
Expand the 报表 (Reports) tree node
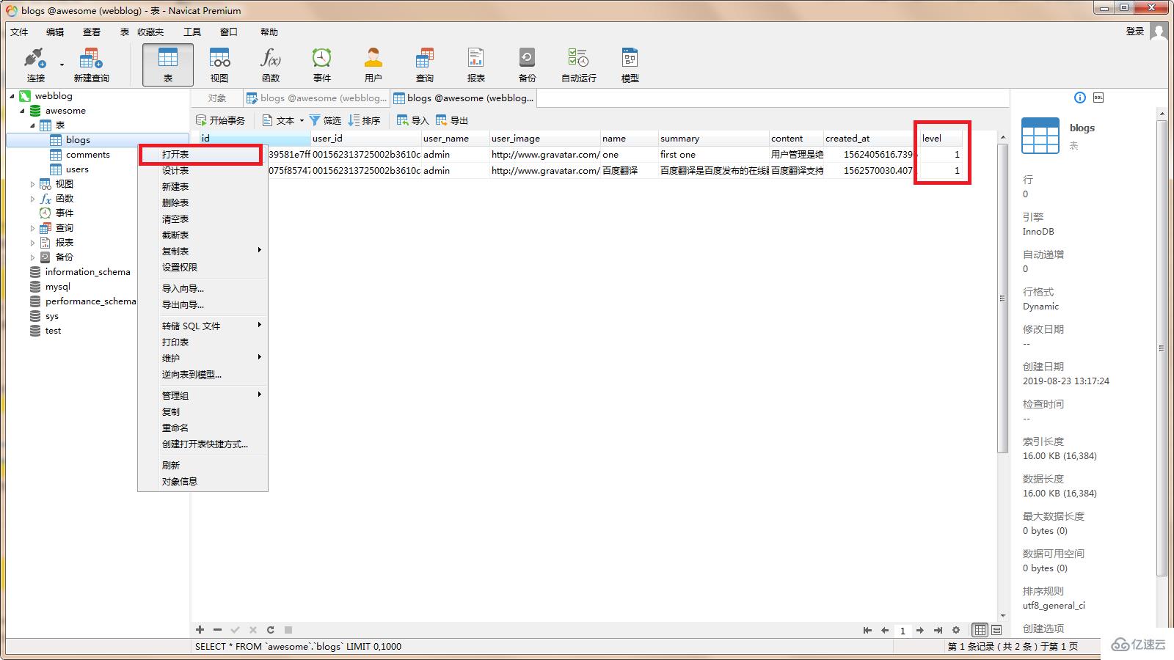32,243
